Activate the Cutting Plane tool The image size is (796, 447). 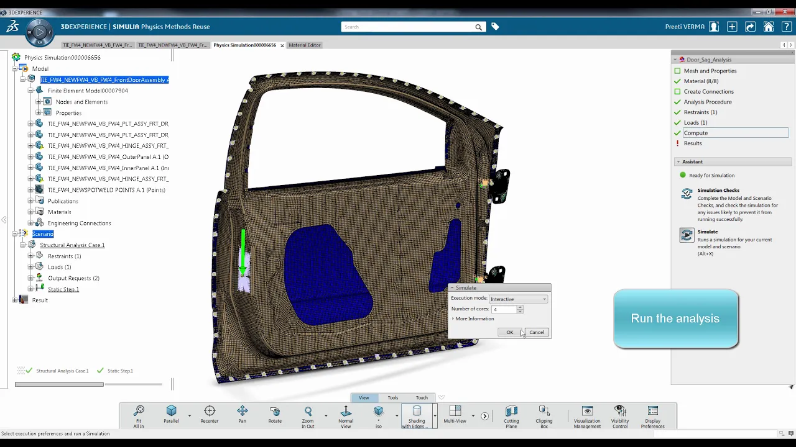point(511,416)
